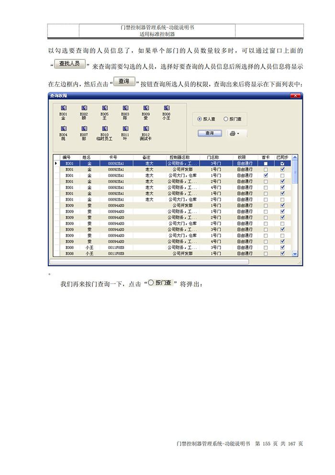Toggle 已同步 checkbox in E001 公司大门 2号门 row
The width and height of the screenshot is (335, 475).
coord(282,200)
